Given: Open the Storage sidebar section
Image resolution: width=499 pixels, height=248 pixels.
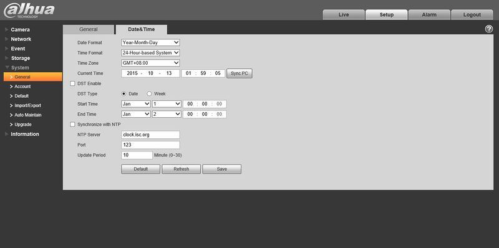Looking at the screenshot, I should 21,58.
